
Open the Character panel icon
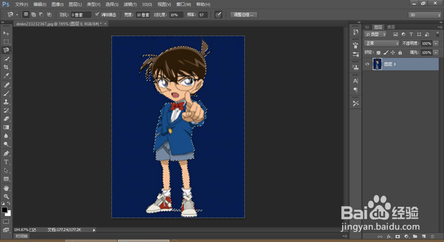pos(356,81)
